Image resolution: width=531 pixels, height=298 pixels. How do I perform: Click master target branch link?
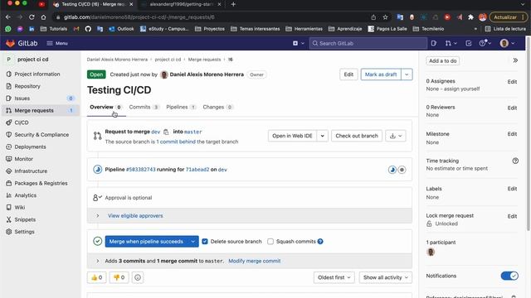[x=193, y=132]
